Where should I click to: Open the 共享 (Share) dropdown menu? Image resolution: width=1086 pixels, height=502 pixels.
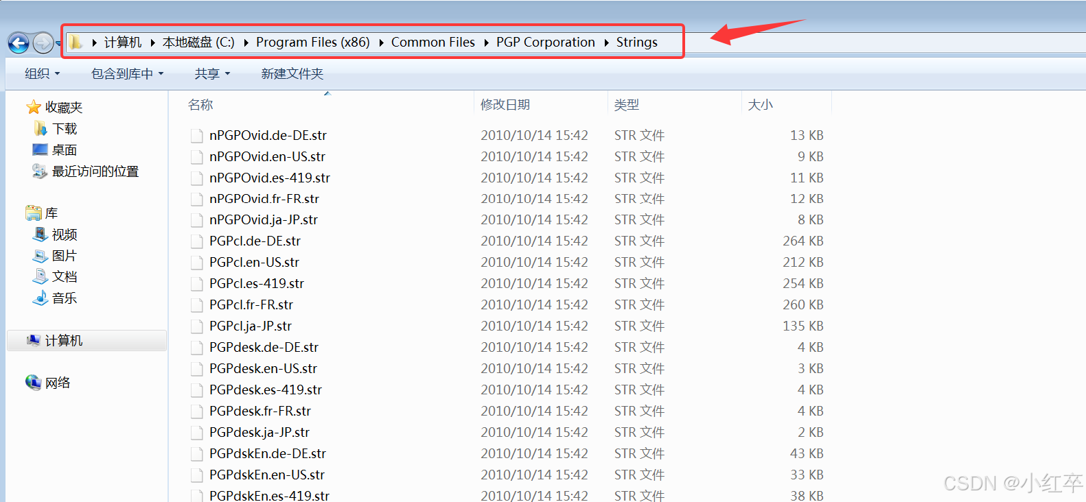(x=212, y=73)
